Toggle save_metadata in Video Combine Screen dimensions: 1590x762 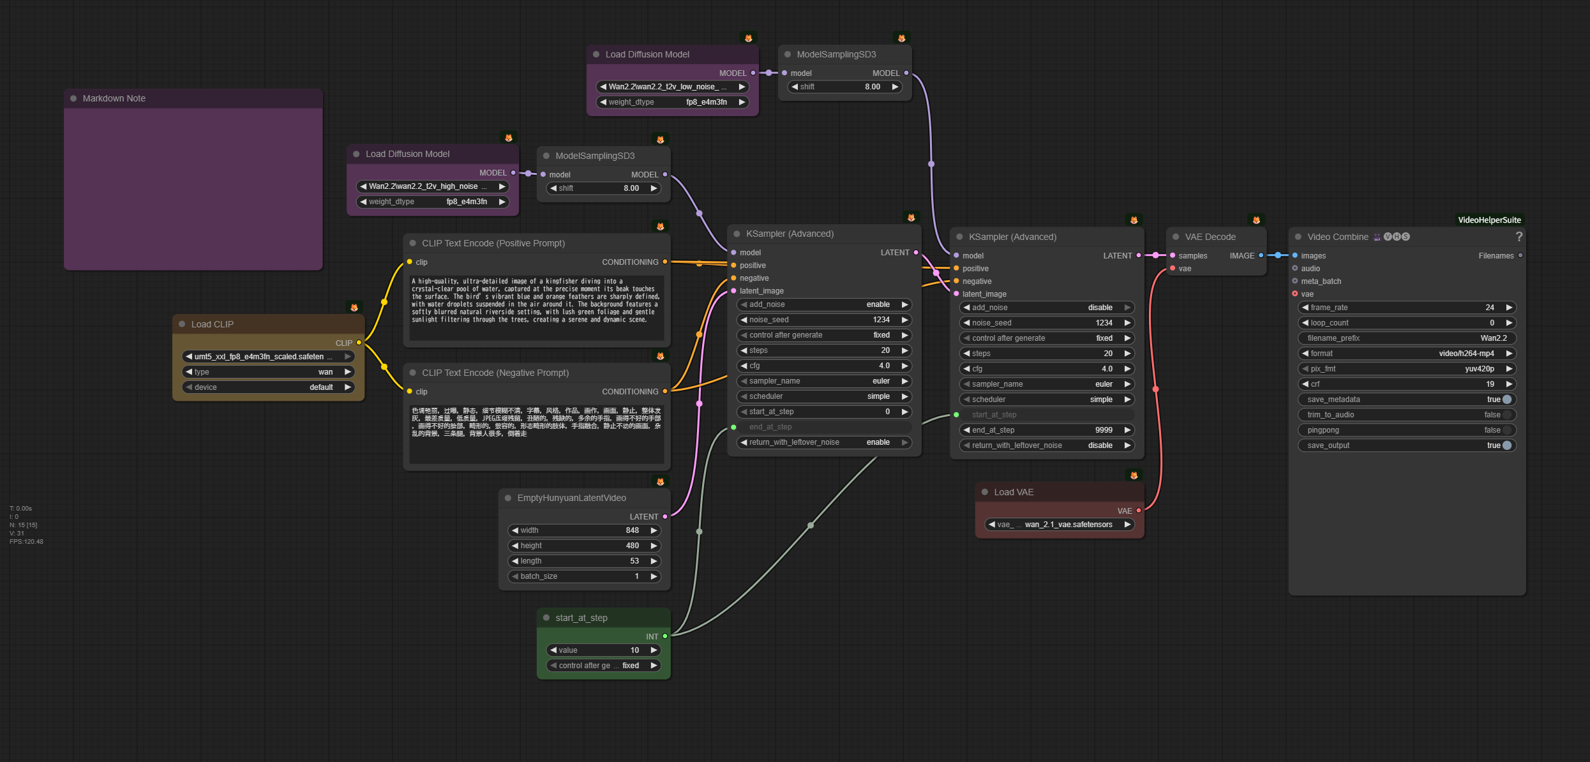pos(1506,400)
